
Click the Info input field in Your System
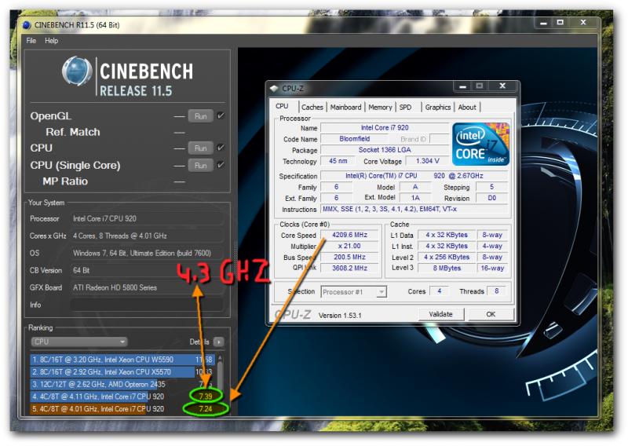[147, 305]
